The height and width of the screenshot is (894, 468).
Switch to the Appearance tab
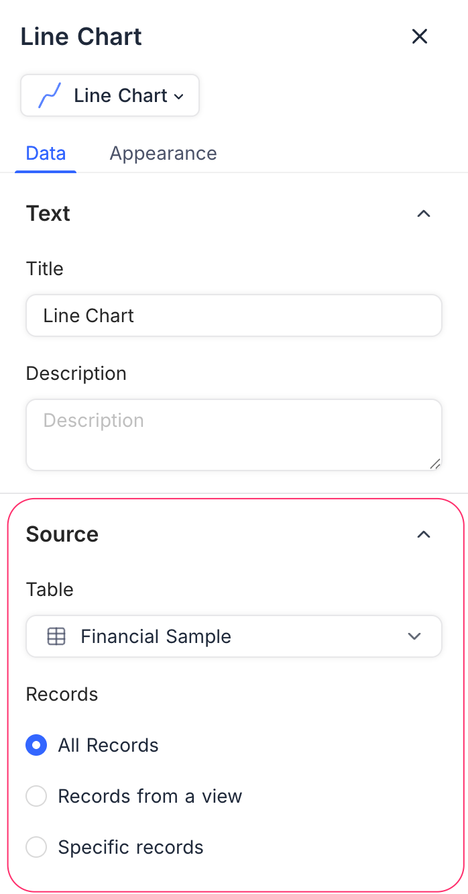pos(163,153)
